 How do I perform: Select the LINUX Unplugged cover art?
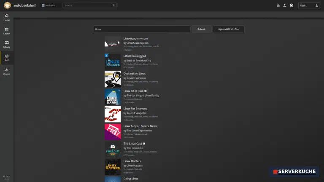click(x=113, y=62)
